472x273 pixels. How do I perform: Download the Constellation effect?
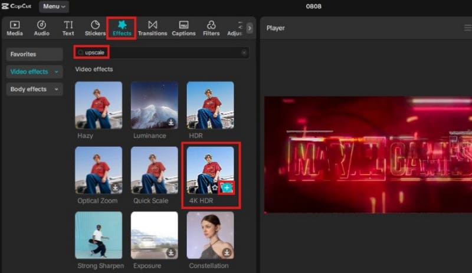[x=227, y=252]
